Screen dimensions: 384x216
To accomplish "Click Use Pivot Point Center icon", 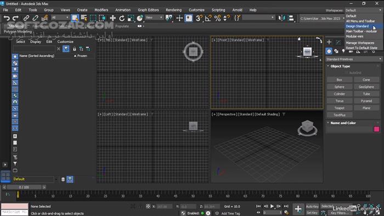I will tap(169, 18).
